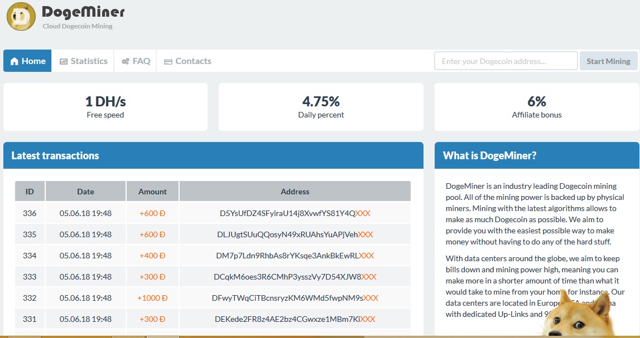Viewport: 640px width, 338px height.
Task: Open the Contacts tab
Action: pos(187,61)
